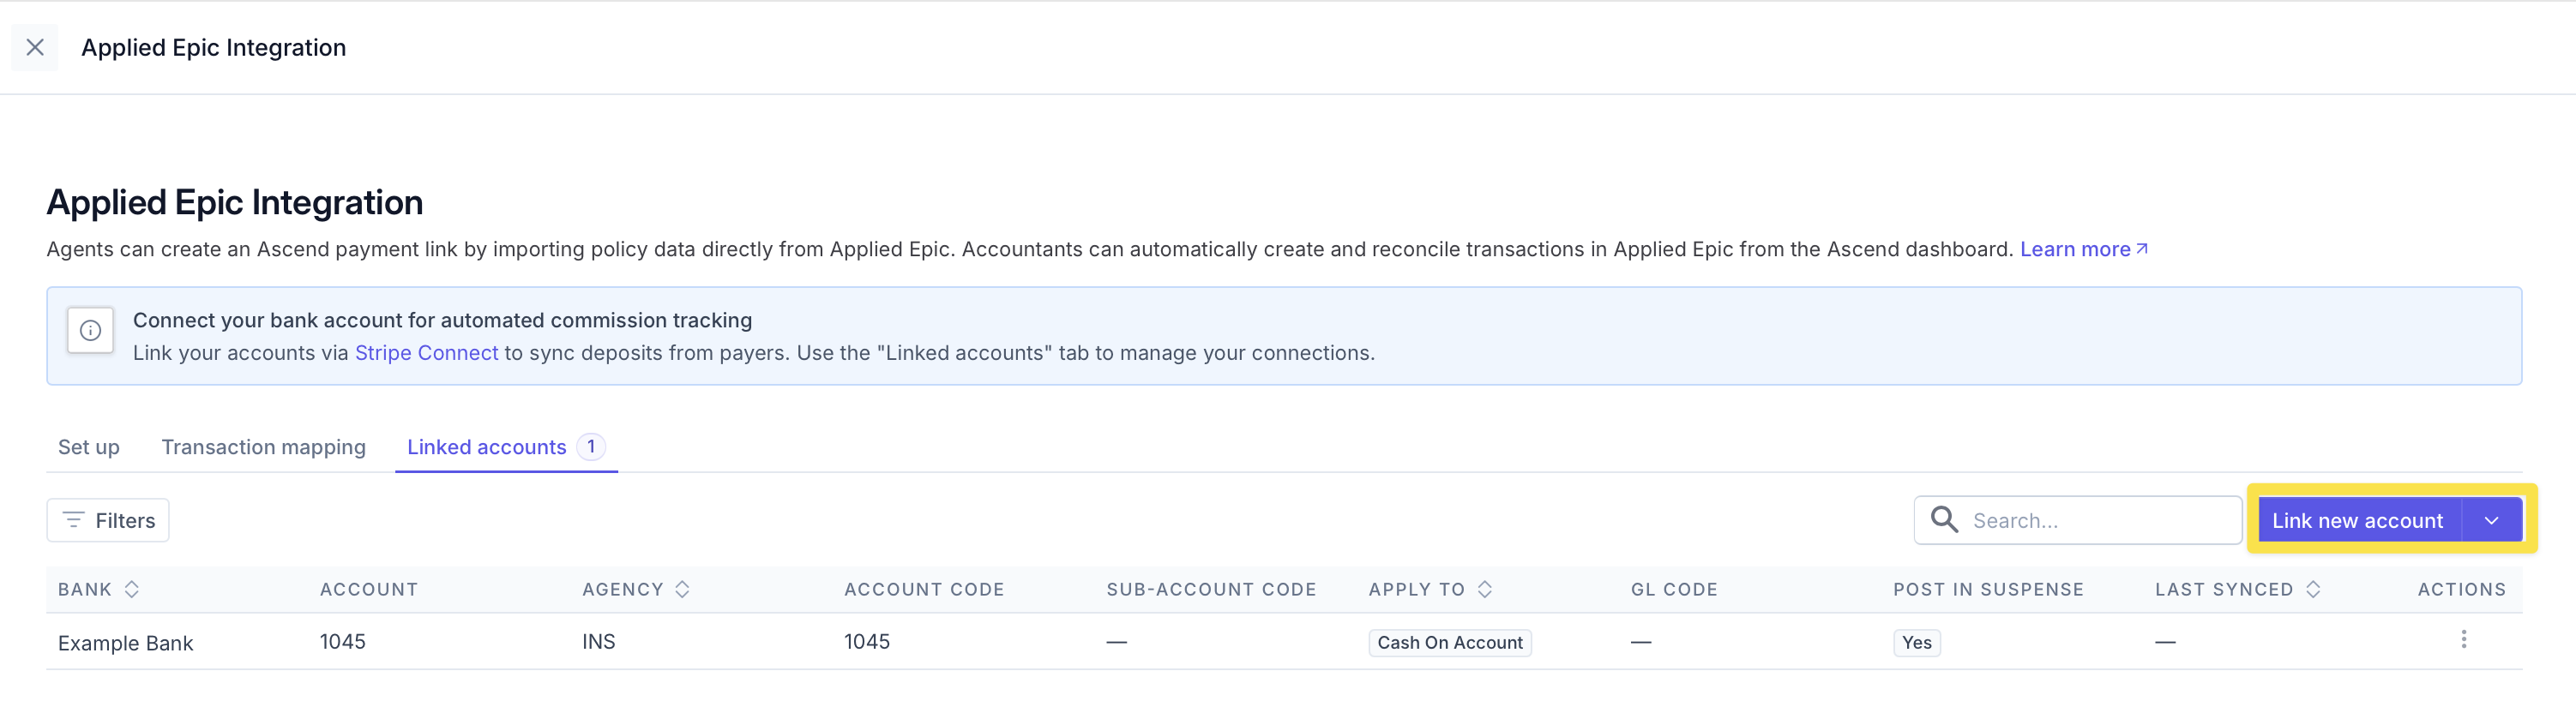Focus the Search input field
The width and height of the screenshot is (2576, 725).
[2077, 520]
